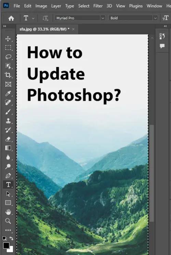
Task: Select the Object Selection tool
Action: (8, 66)
